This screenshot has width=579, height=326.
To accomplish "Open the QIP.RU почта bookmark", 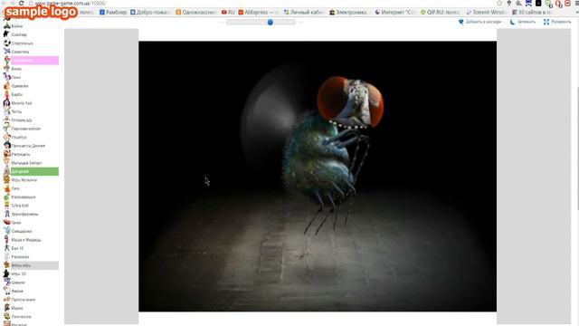I will 441,12.
